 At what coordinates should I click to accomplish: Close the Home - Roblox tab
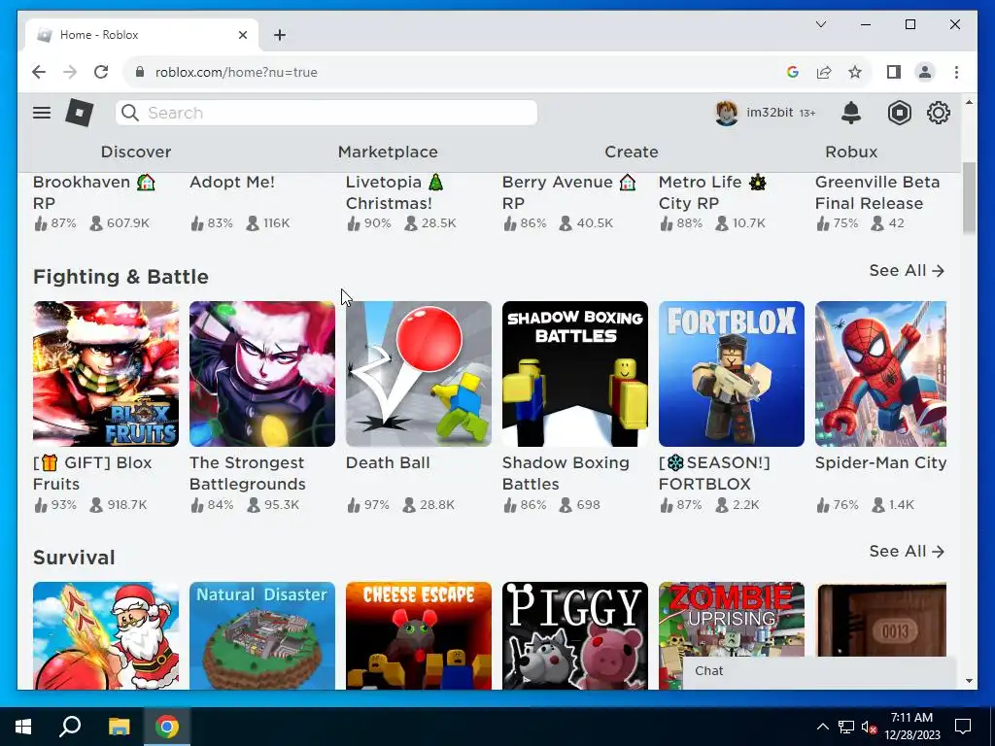[x=242, y=35]
